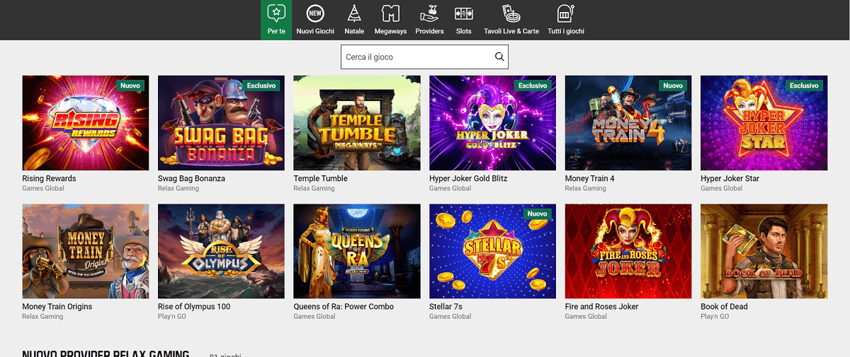
Task: Click the Book of Dead title link
Action: pyautogui.click(x=724, y=307)
